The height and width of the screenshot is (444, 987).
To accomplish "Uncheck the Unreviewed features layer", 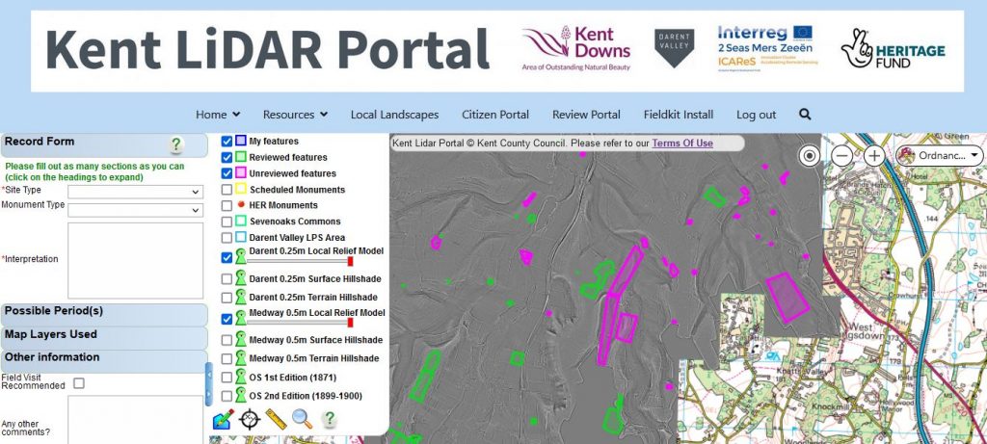I will coord(227,173).
